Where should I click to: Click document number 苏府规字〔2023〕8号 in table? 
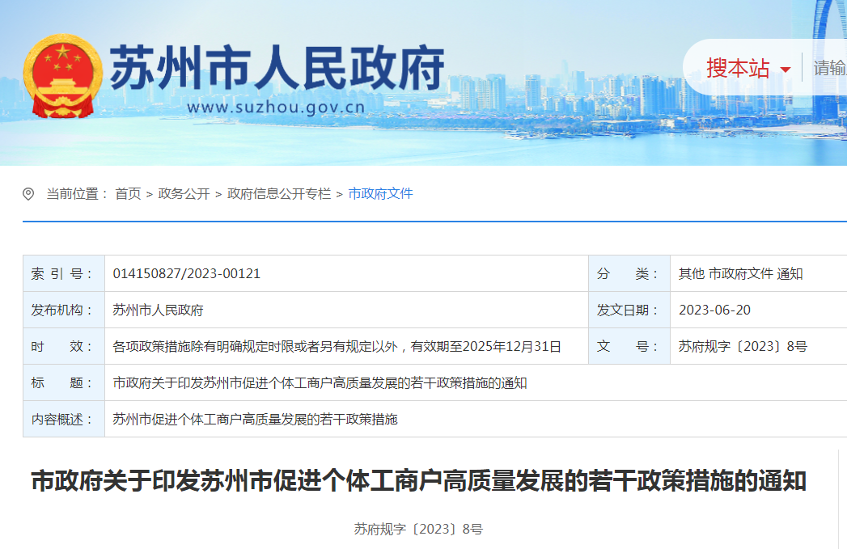pos(743,347)
